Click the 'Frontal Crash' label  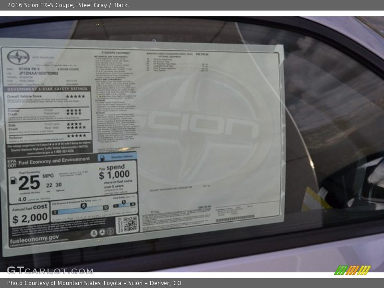[x=13, y=112]
